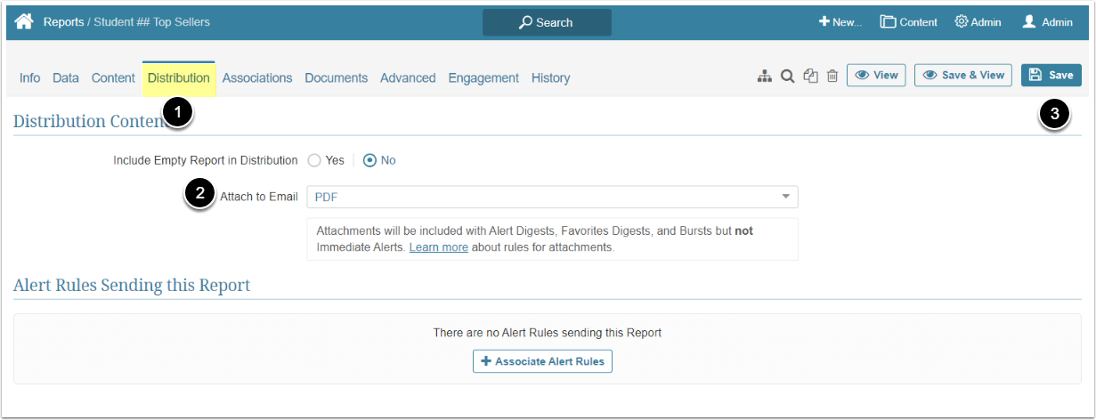
Task: Select Yes for Include Empty Report
Action: (x=313, y=160)
